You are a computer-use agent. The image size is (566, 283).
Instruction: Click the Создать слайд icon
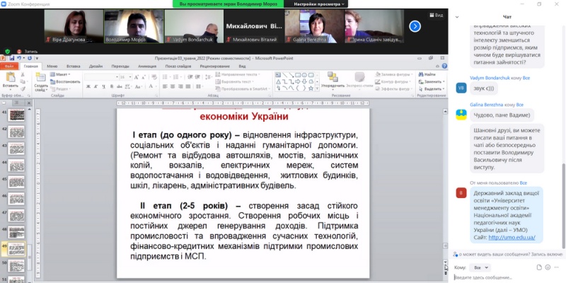click(41, 80)
